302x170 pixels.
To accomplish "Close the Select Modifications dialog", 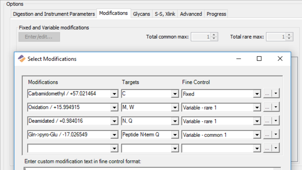I will coord(280,59).
